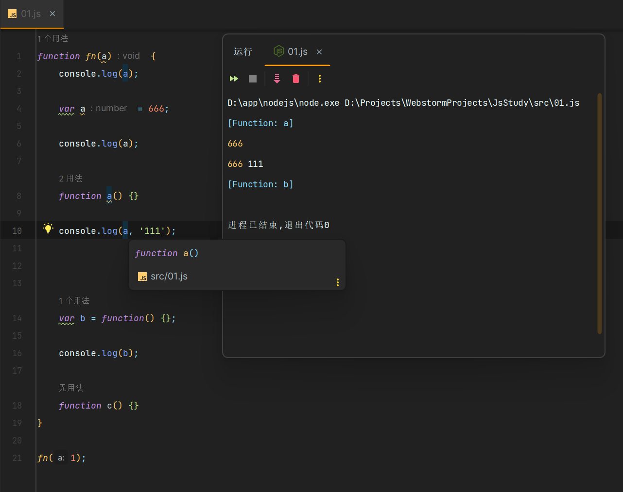The image size is (623, 492).
Task: Click the Node.js icon on run tab
Action: pyautogui.click(x=278, y=51)
